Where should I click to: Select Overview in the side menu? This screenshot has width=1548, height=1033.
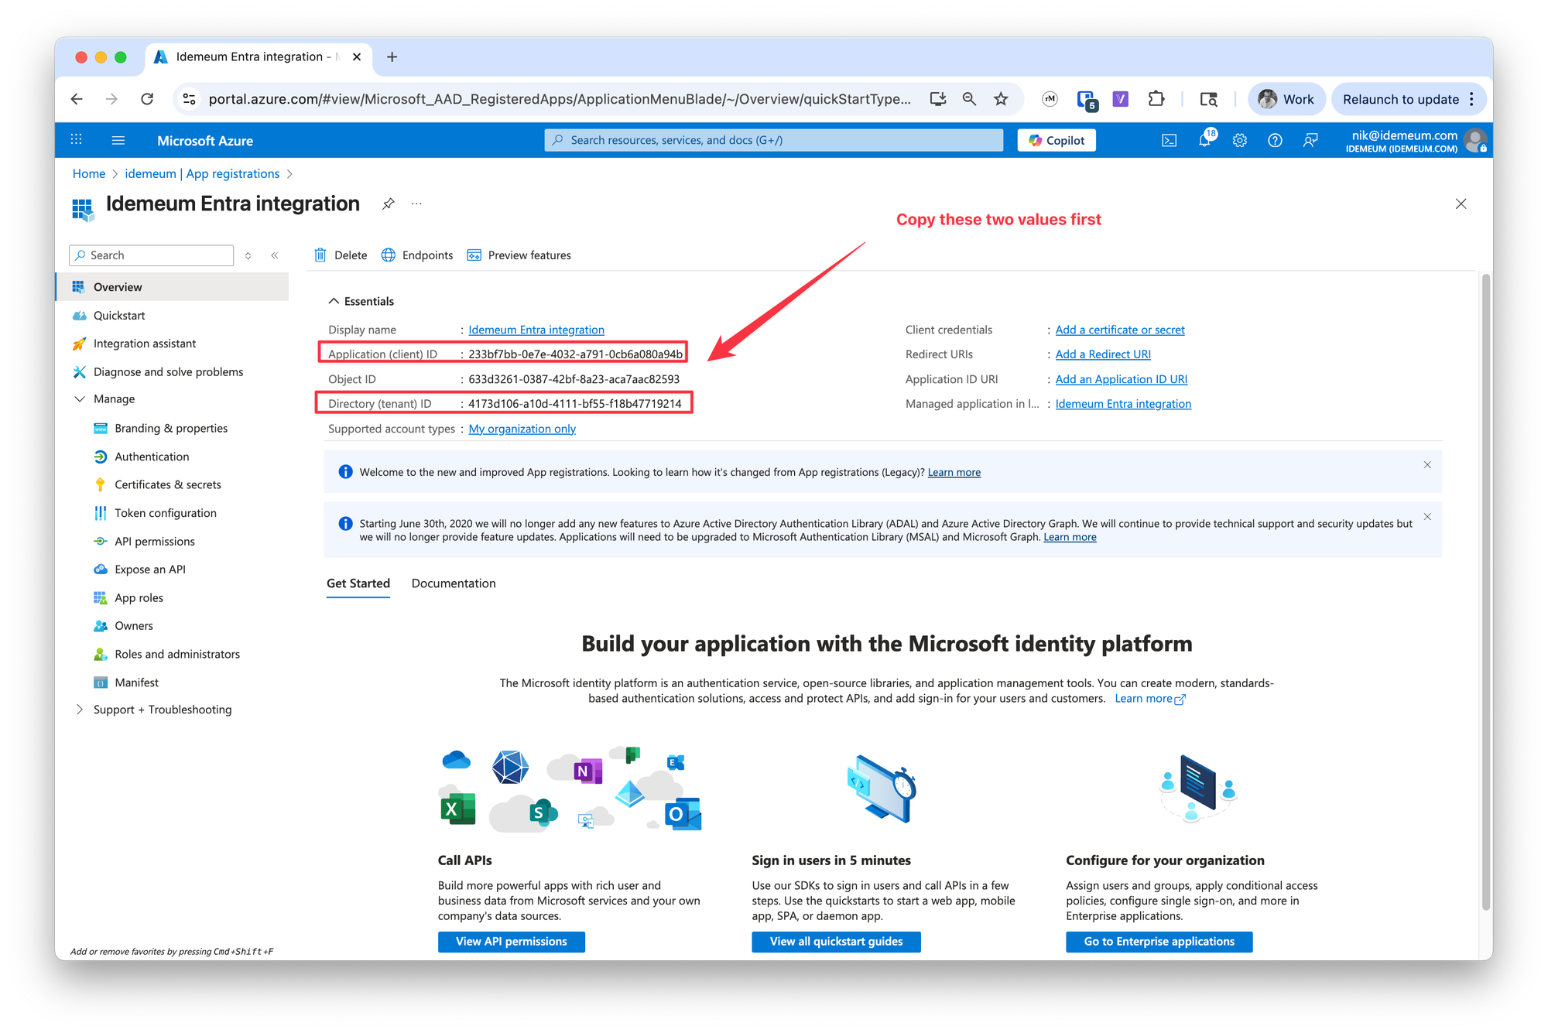click(172, 287)
